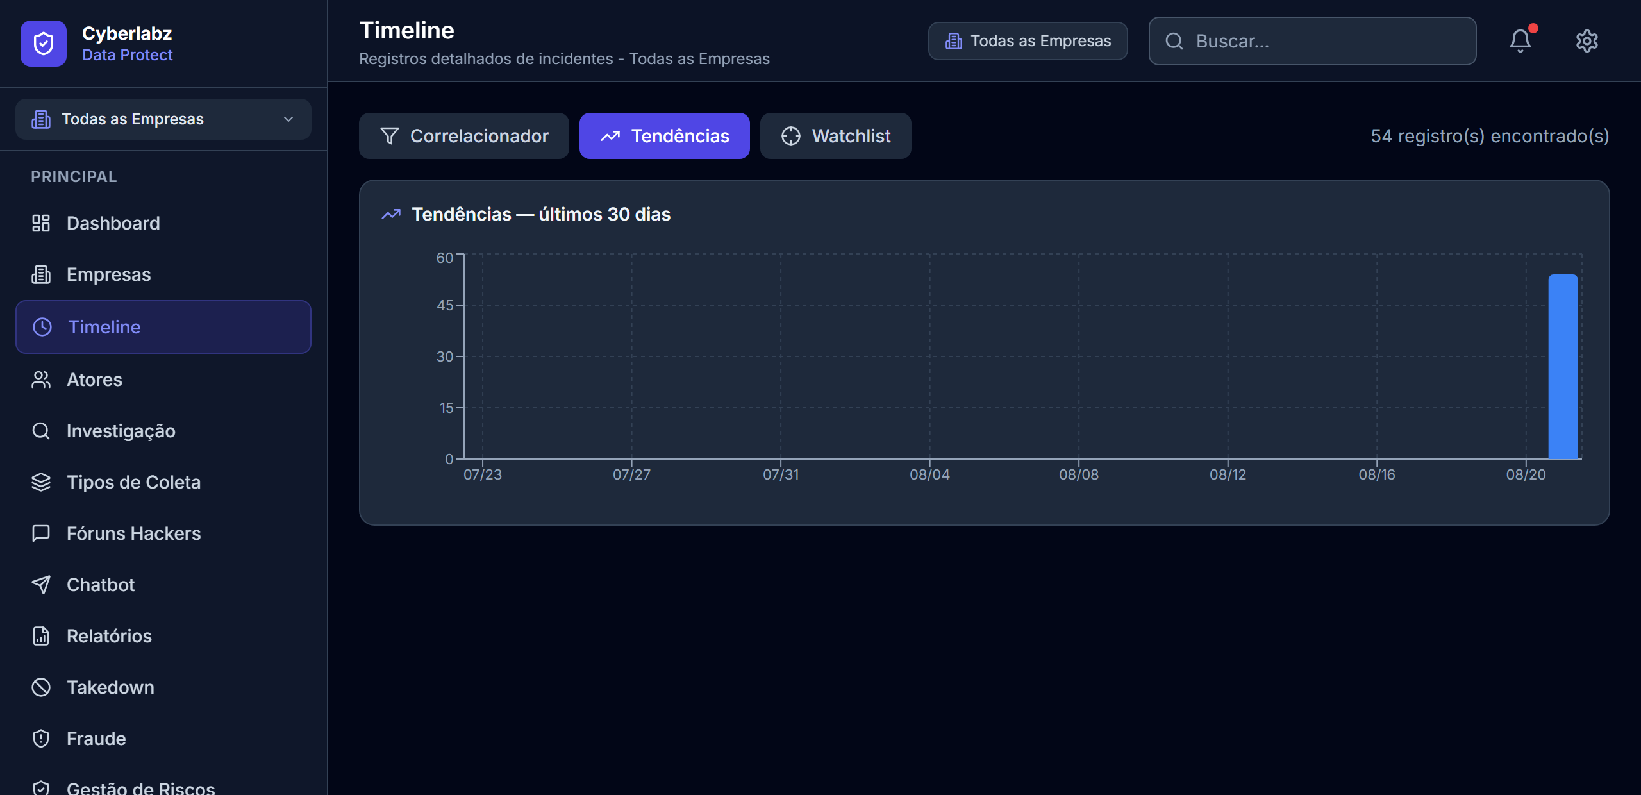Open Atores page from sidebar
Screen dimensions: 1641x795
pos(163,380)
